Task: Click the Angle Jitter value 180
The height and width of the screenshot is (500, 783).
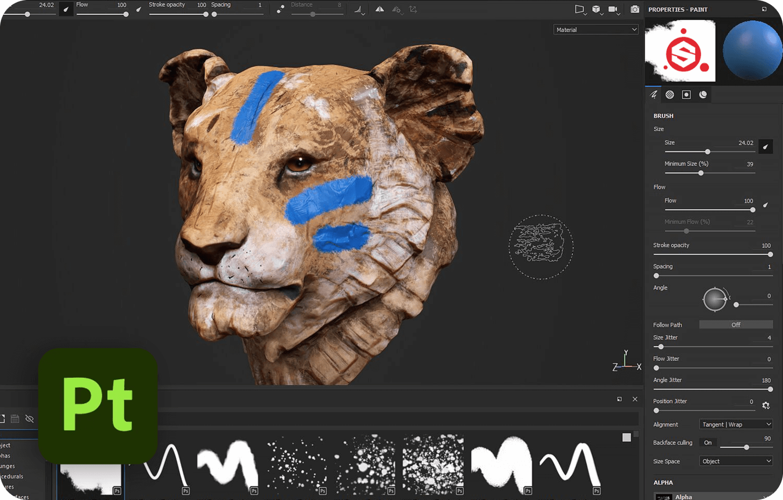Action: [766, 380]
